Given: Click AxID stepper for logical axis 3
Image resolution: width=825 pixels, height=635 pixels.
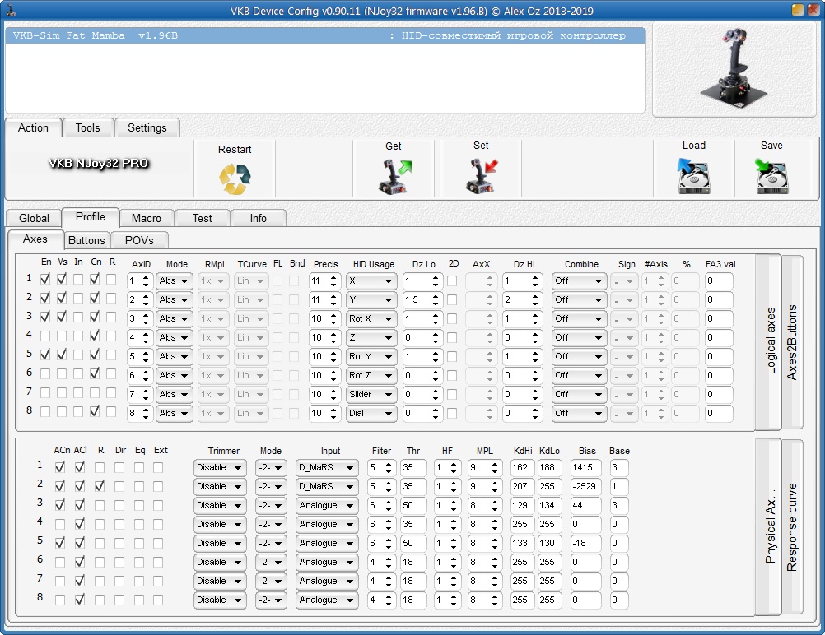Looking at the screenshot, I should point(147,318).
